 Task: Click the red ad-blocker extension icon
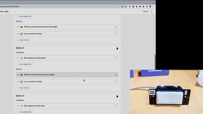[x=133, y=7]
